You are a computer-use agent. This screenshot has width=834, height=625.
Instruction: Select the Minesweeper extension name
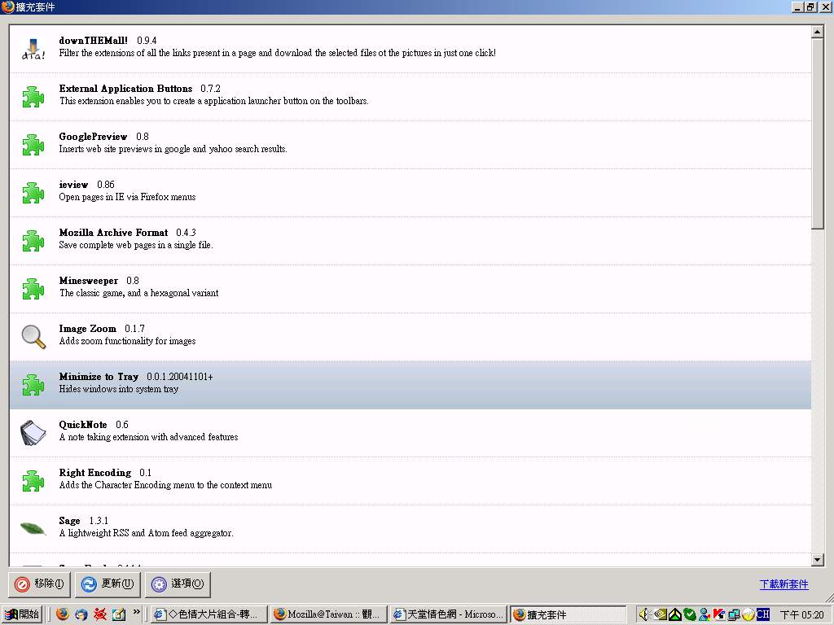click(88, 281)
